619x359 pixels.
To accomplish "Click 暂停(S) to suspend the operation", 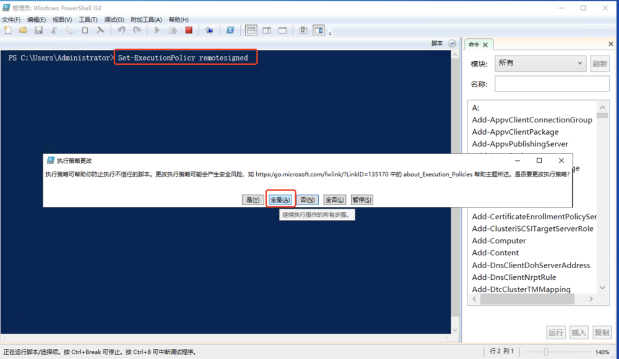I will pos(362,199).
